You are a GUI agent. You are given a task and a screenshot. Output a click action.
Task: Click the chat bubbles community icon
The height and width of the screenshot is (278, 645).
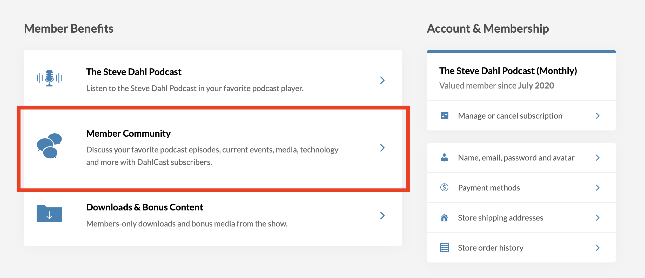point(49,146)
